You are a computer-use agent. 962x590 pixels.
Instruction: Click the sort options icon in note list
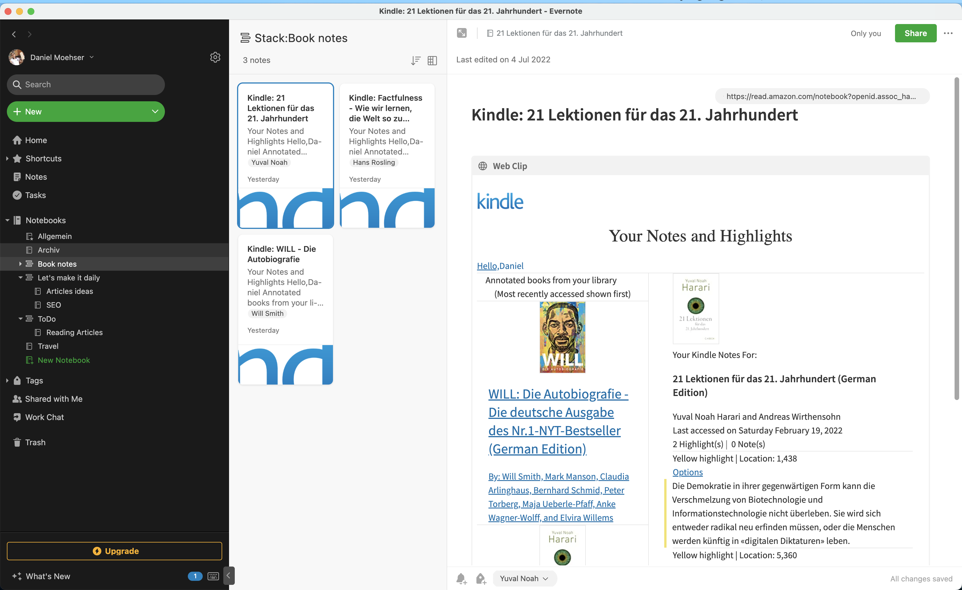tap(415, 60)
